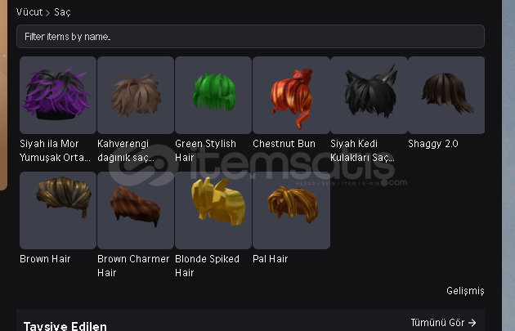Open the Vücut breadcrumb category
Image resolution: width=515 pixels, height=331 pixels.
coord(29,12)
